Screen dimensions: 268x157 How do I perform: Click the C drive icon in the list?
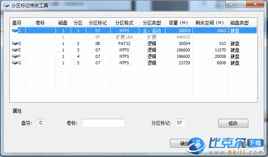(x=15, y=31)
